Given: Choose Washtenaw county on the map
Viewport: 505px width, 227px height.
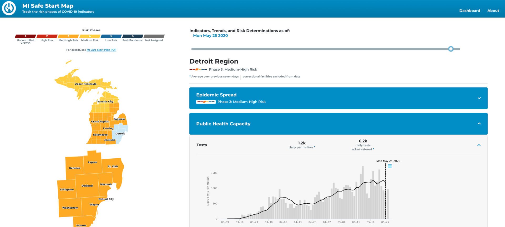Looking at the screenshot, I should [x=70, y=208].
